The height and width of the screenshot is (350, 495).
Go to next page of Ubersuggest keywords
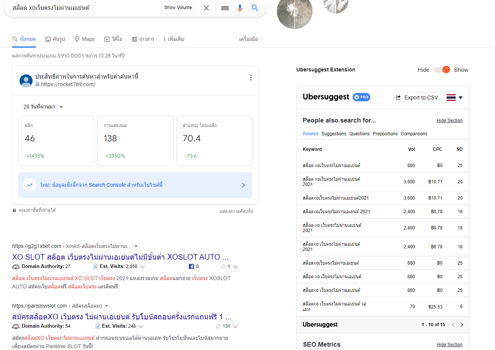[462, 325]
